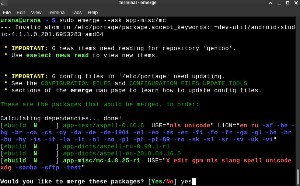
Task: Open the Tabs menu
Action: point(77,13)
